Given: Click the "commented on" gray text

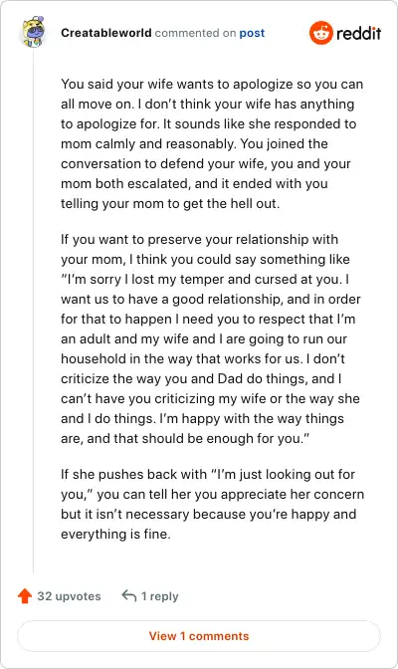Looking at the screenshot, I should coord(195,33).
